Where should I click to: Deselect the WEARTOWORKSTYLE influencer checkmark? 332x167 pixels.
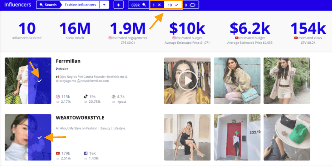point(39,137)
